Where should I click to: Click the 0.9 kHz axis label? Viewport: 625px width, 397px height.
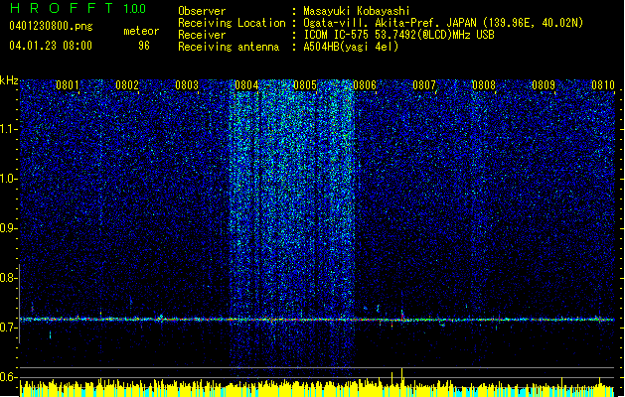point(8,228)
